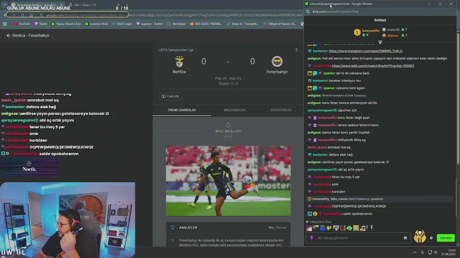Screen dimensions: 460x258
Task: Go back using arrow beside Benfica - Fenerbahçe
Action: 9,35
